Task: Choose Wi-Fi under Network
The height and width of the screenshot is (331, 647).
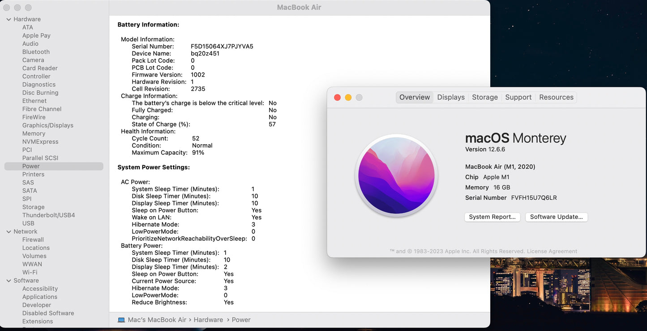Action: pos(30,272)
